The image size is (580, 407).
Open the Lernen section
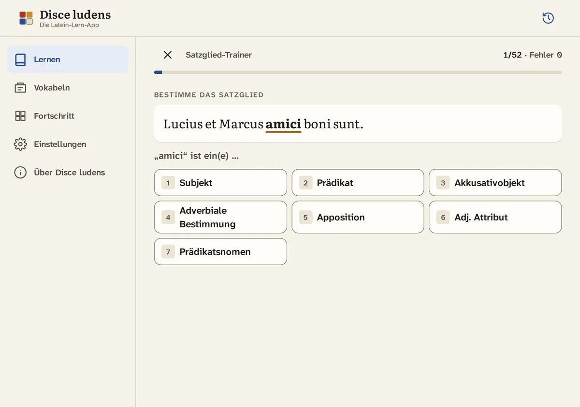pyautogui.click(x=68, y=60)
